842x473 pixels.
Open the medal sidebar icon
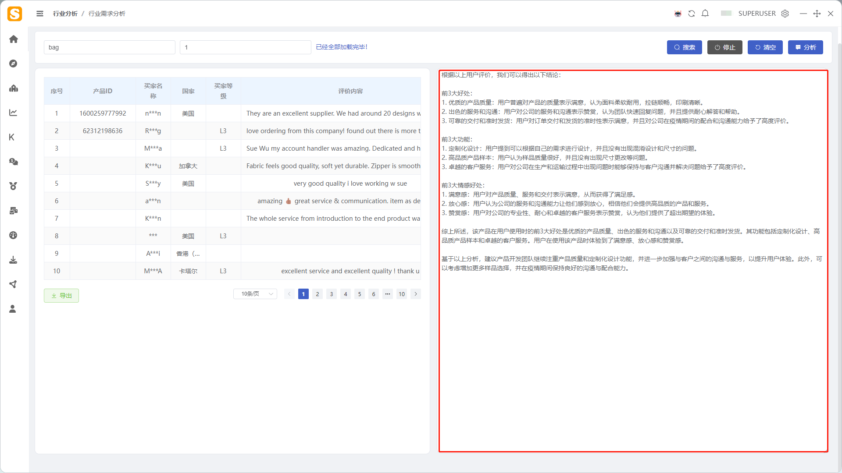13,186
